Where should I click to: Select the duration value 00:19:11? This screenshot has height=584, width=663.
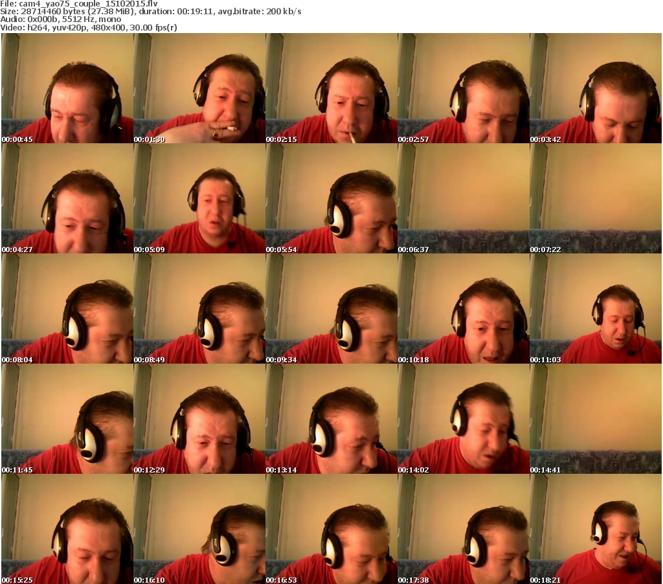(195, 12)
